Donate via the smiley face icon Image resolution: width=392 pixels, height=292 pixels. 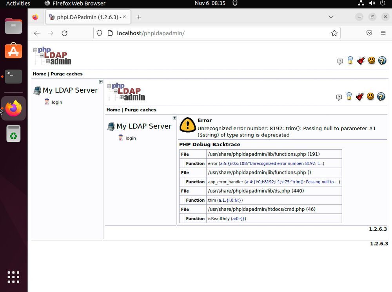tap(371, 61)
